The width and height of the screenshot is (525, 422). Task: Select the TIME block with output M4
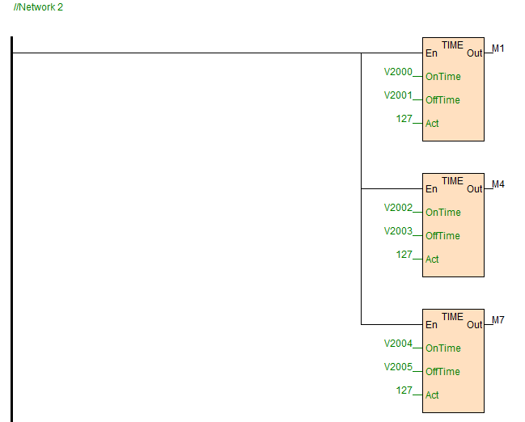coord(453,225)
